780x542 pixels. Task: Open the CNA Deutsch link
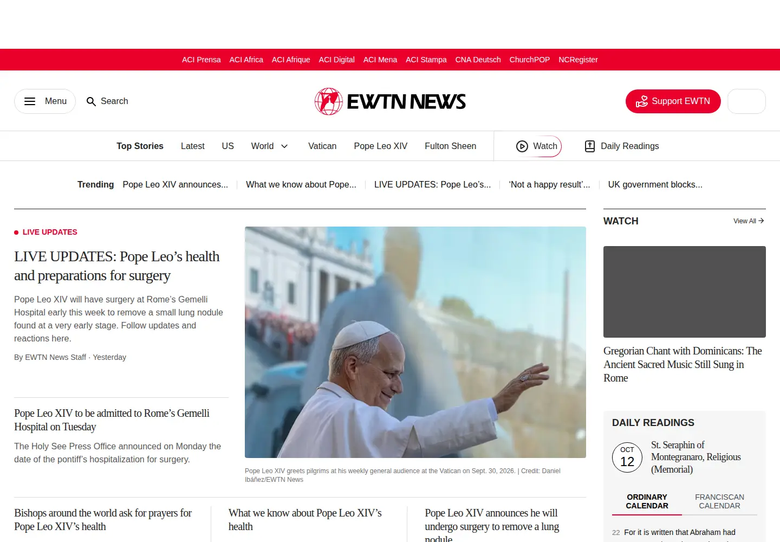[478, 60]
